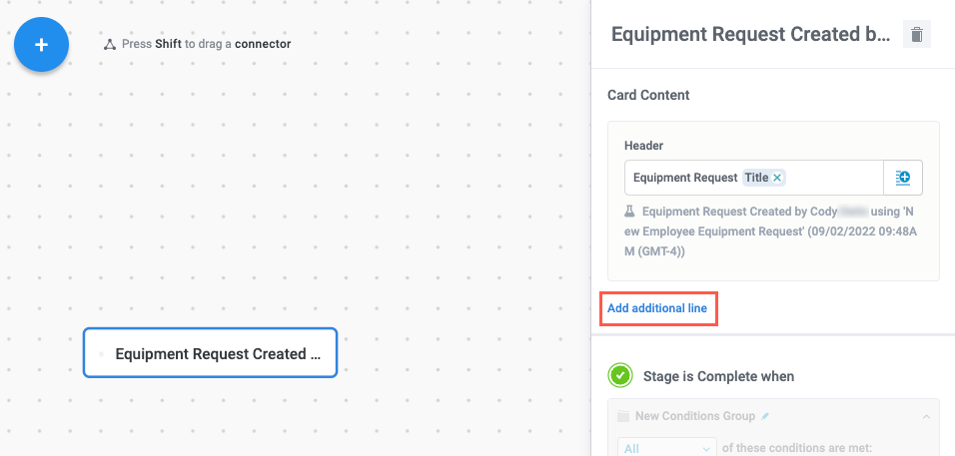The image size is (955, 456).
Task: Click the folder icon of New Conditions Group
Action: [624, 416]
